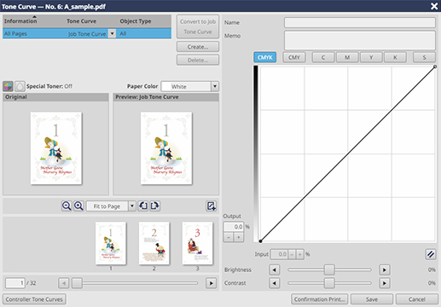
Task: Select the CMY channel toggle
Action: click(x=294, y=57)
